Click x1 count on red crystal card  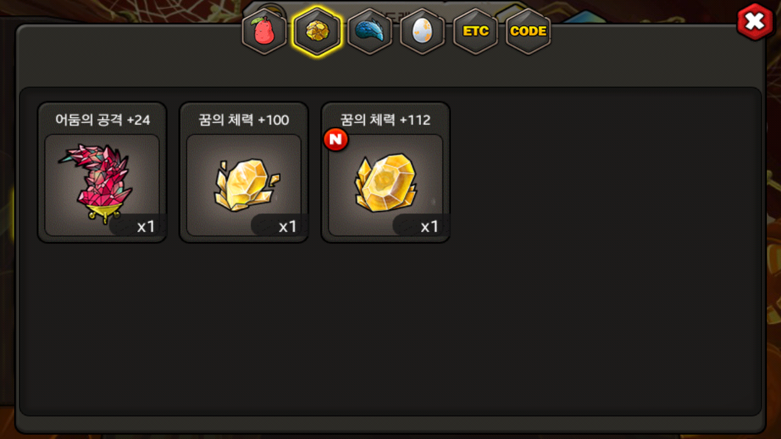pyautogui.click(x=146, y=227)
